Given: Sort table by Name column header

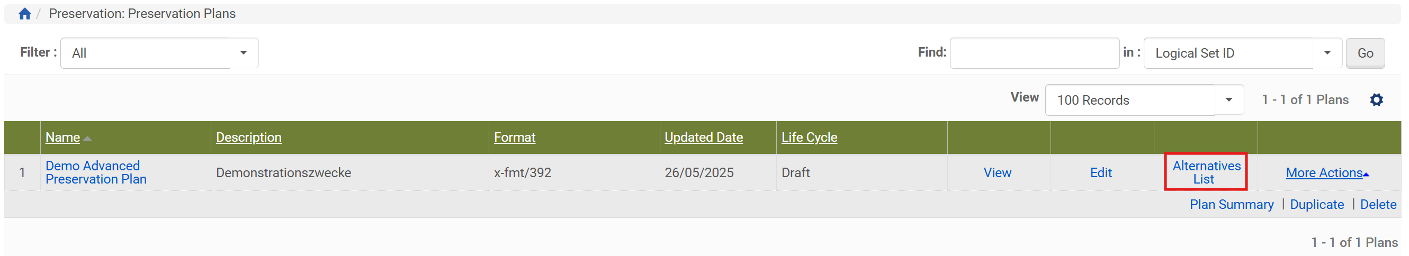Looking at the screenshot, I should click(62, 138).
